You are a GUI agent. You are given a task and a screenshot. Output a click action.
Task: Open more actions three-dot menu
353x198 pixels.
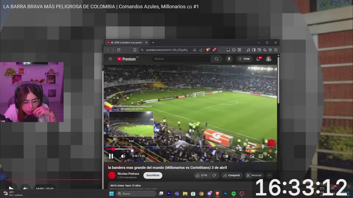(269, 175)
